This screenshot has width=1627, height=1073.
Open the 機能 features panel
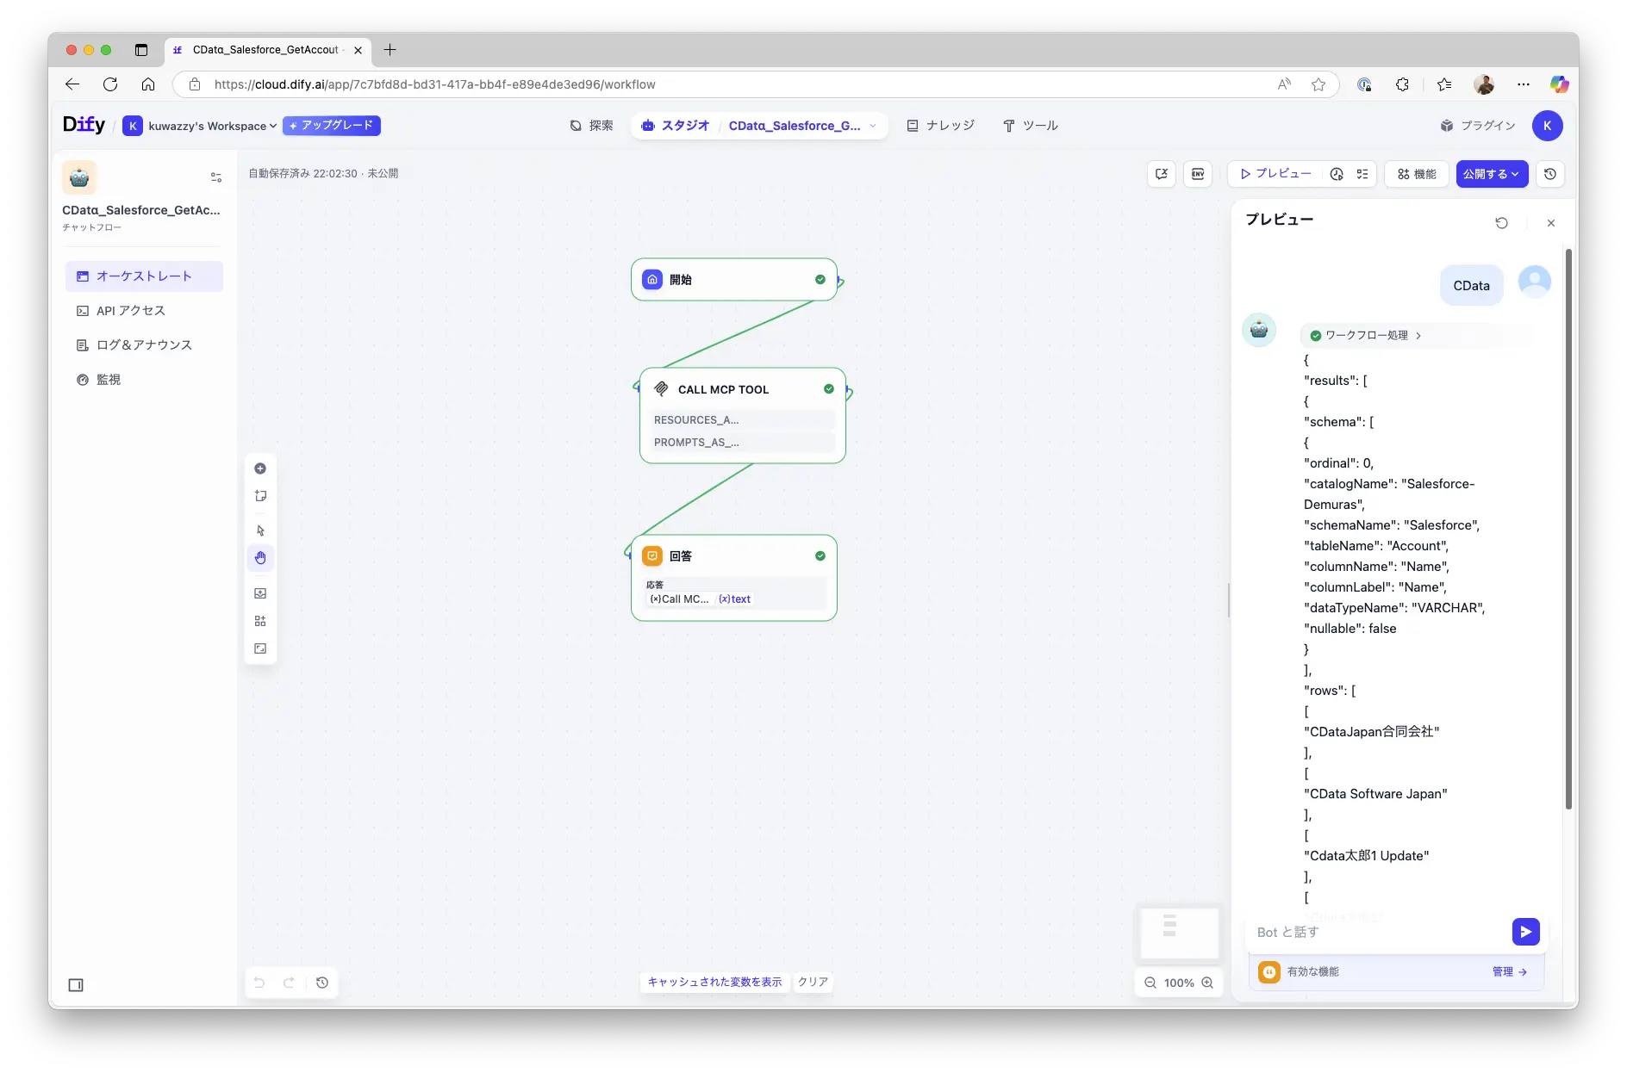1417,174
